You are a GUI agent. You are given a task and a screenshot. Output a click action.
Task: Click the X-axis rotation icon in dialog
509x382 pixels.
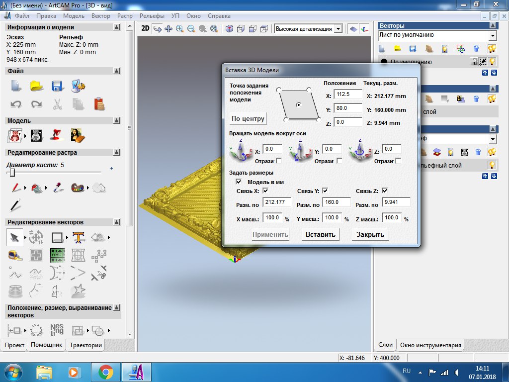(241, 151)
